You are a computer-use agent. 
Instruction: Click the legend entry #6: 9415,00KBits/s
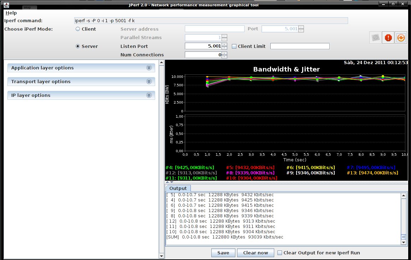(311, 167)
